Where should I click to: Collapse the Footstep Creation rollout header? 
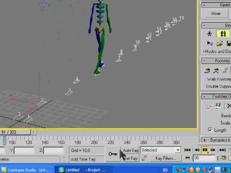(x=216, y=61)
